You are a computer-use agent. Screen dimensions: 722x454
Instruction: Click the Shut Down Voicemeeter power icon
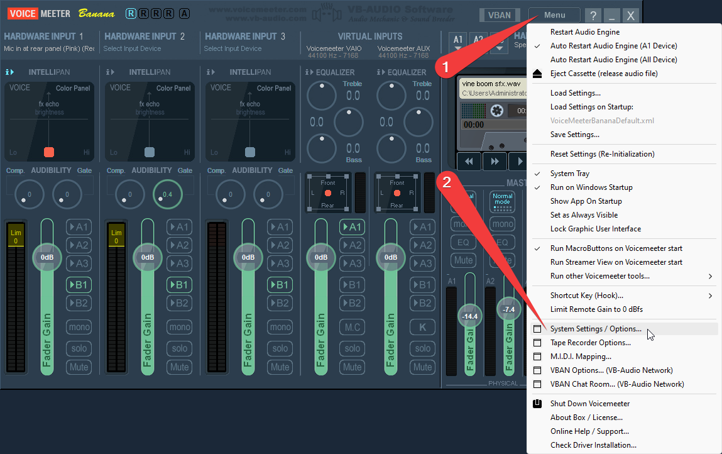pos(537,403)
